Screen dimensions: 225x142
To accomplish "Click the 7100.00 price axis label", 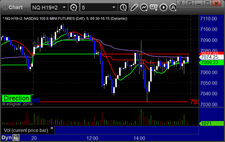I will point(208,30).
